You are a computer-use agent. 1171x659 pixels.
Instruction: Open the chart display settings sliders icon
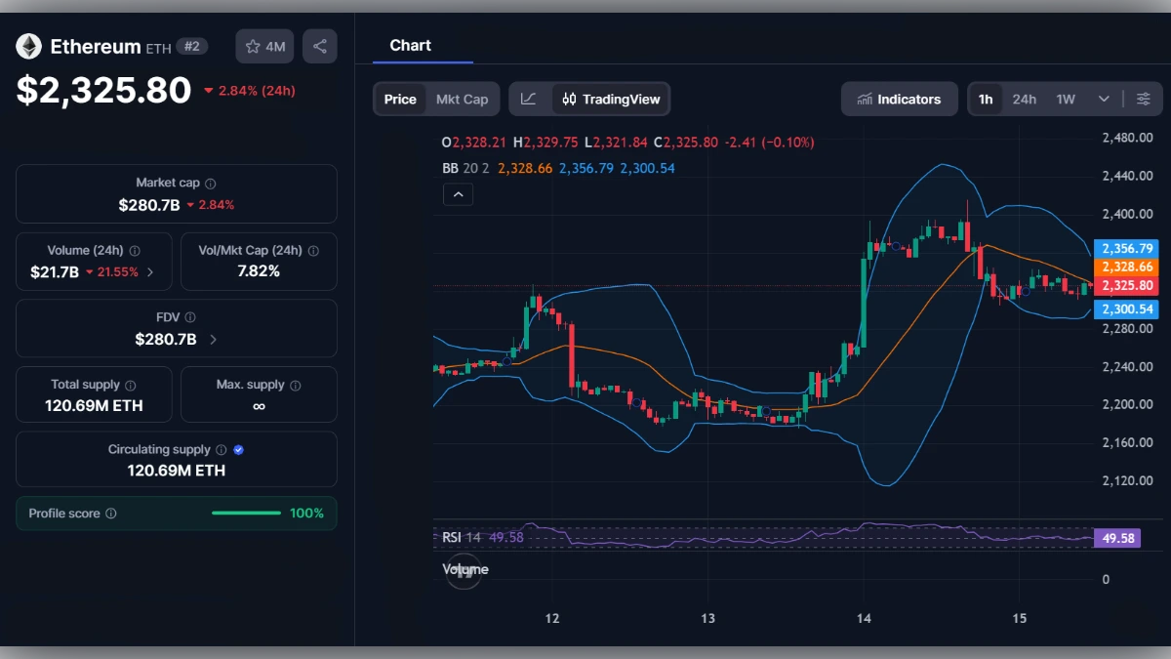click(1144, 99)
